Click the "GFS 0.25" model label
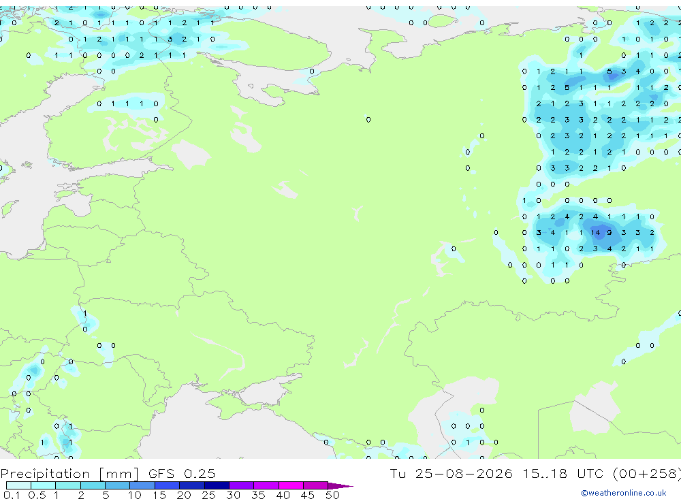 tap(182, 473)
